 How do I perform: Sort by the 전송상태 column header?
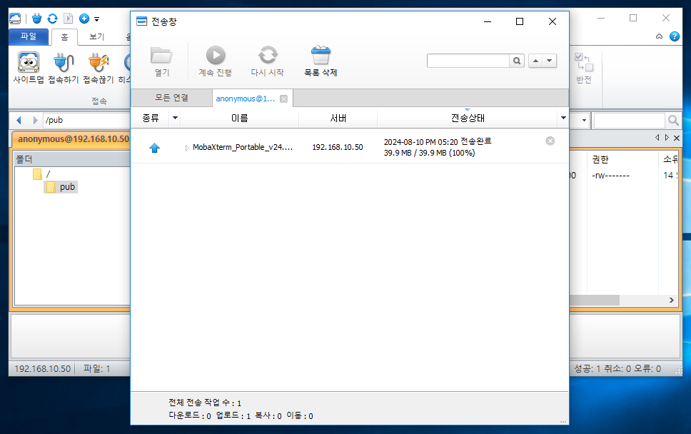point(468,118)
